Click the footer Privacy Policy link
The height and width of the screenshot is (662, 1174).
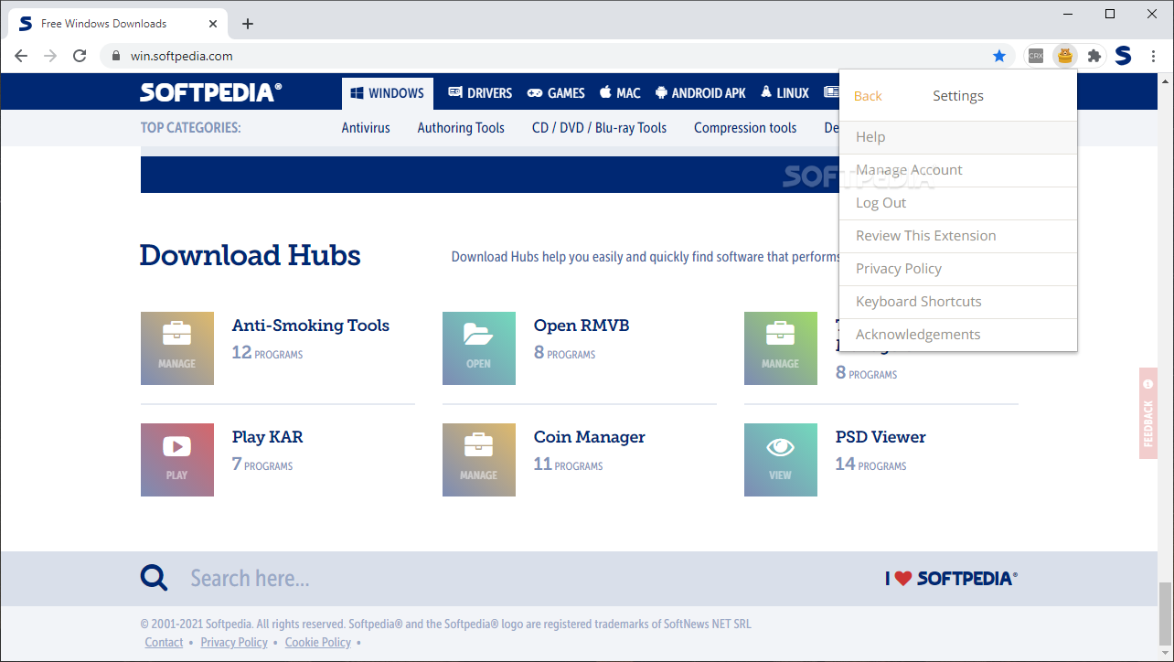(234, 643)
